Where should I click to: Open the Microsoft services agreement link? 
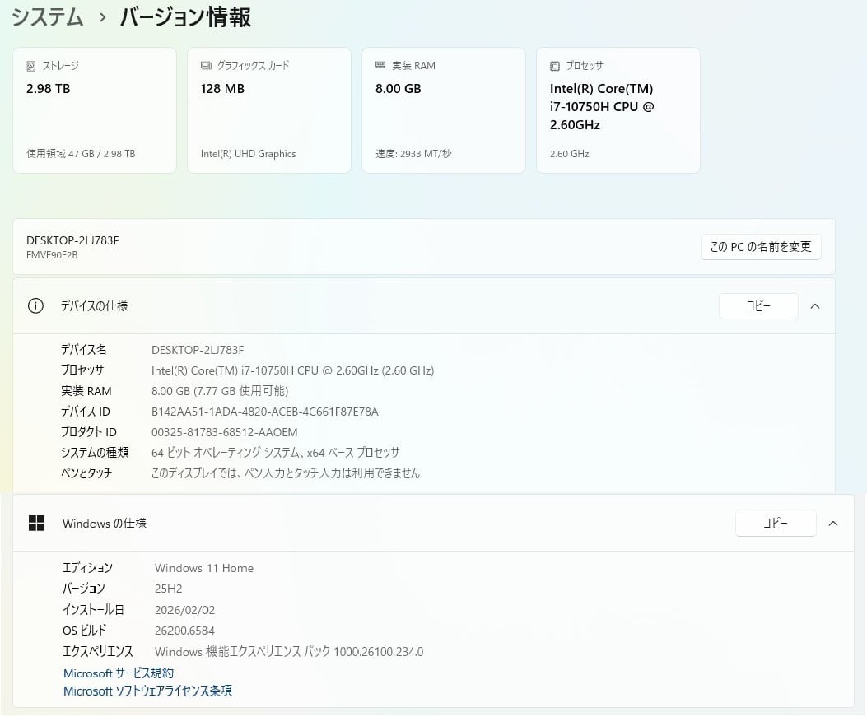119,673
